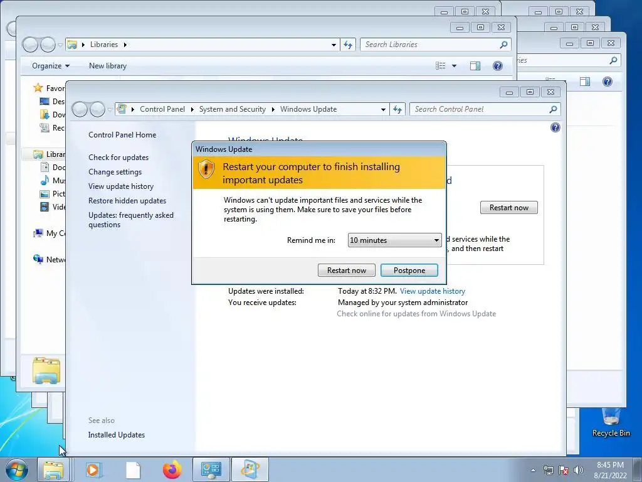Select Network in Libraries sidebar
The image size is (642, 482).
[49, 259]
